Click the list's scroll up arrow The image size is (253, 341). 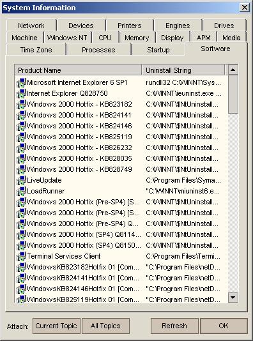(x=233, y=70)
